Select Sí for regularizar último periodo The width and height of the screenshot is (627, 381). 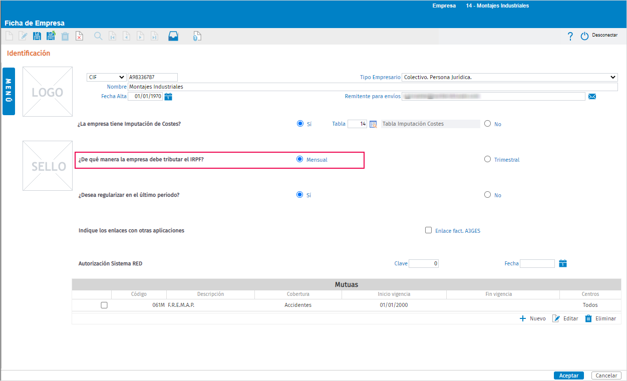point(300,195)
